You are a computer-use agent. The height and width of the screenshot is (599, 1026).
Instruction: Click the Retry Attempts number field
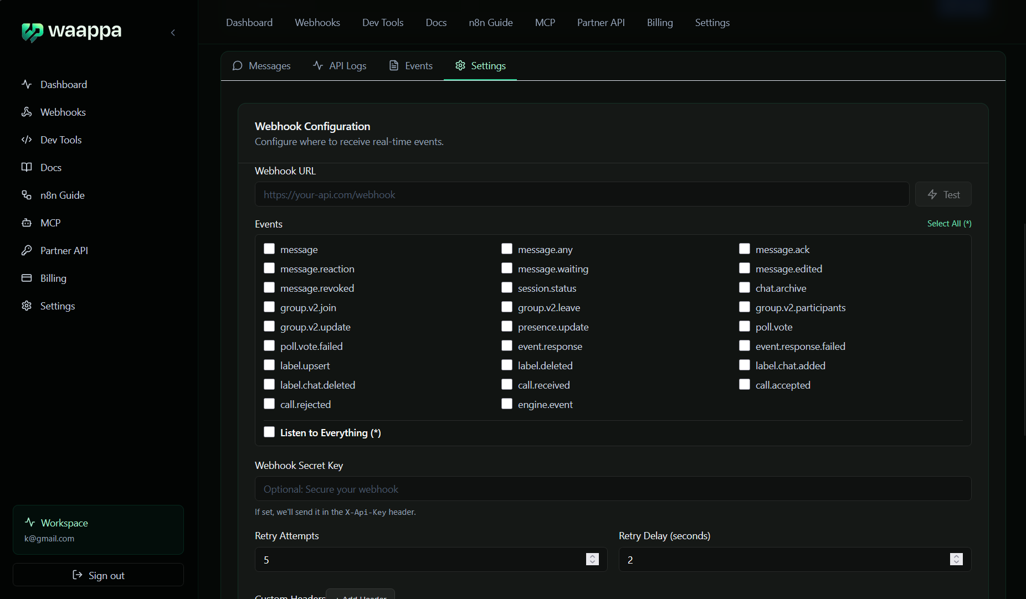pyautogui.click(x=431, y=559)
